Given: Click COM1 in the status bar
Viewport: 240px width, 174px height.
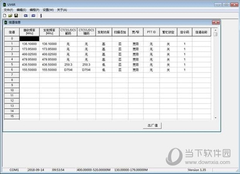Looking at the screenshot, I should point(14,170).
